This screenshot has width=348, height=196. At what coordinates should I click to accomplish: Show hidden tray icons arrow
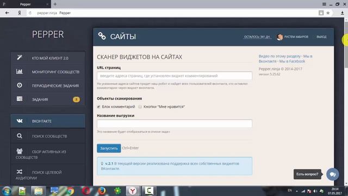pyautogui.click(x=297, y=191)
